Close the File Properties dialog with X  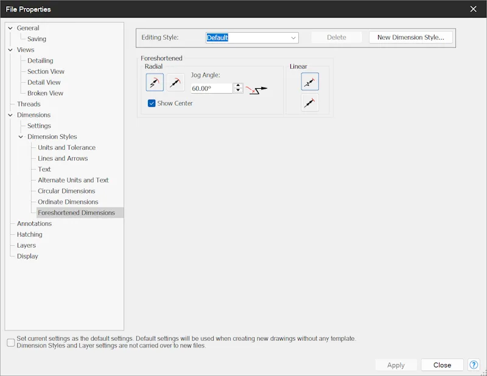[x=474, y=9]
